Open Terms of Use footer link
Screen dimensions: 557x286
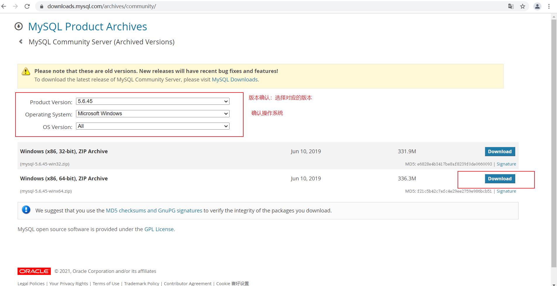click(x=106, y=283)
